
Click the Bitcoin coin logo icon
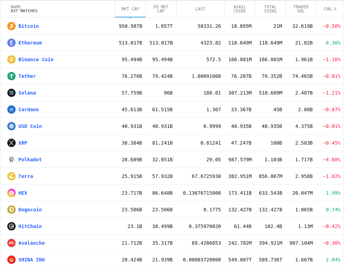11,26
